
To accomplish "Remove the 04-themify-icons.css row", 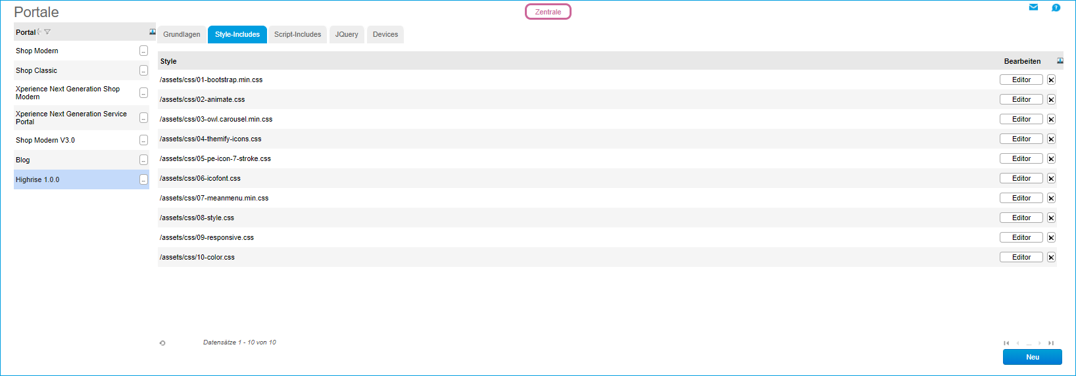I will [1051, 139].
